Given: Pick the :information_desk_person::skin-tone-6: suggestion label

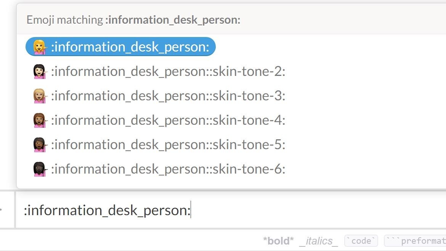Looking at the screenshot, I should 168,169.
